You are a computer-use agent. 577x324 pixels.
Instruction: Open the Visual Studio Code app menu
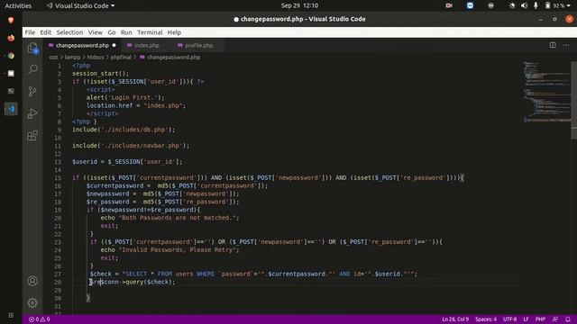pyautogui.click(x=80, y=5)
